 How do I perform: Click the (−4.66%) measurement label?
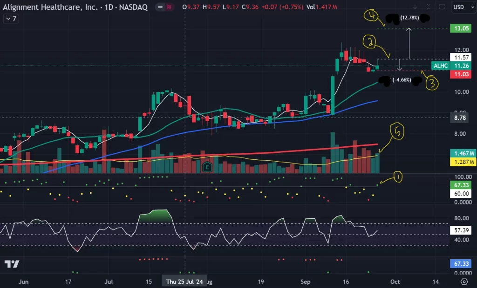point(402,80)
